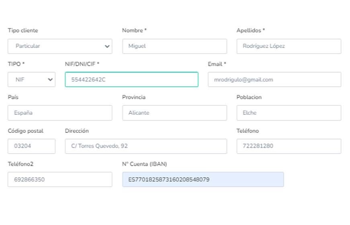
Task: Click the Nº Cuenta (IBAN) input field
Action: click(x=203, y=179)
